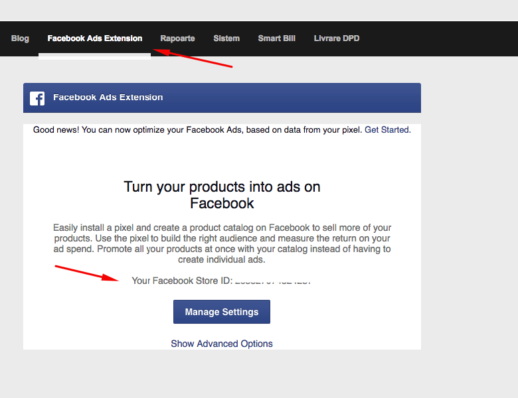Open the Rapoarte menu
The image size is (518, 398).
[177, 38]
